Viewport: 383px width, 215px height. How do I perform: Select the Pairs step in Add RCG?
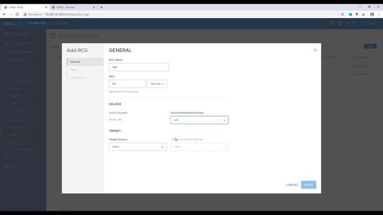(74, 70)
